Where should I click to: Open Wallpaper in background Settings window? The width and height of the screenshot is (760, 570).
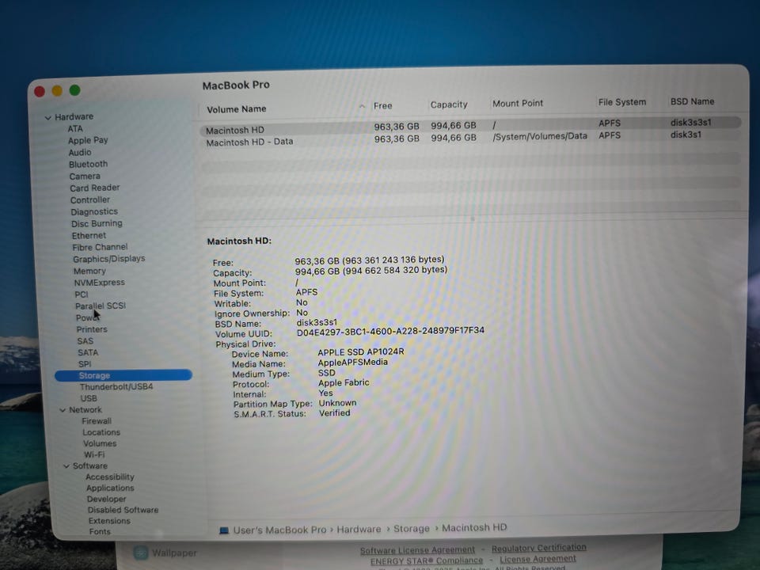point(165,553)
